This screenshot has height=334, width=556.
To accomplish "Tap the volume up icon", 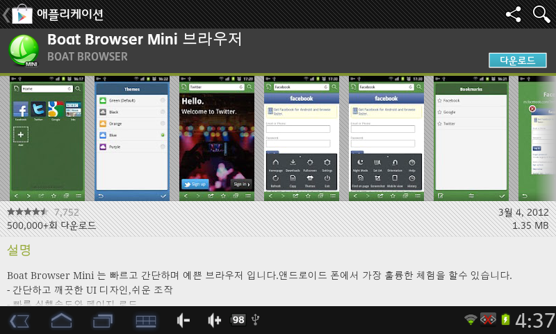I will [215, 320].
